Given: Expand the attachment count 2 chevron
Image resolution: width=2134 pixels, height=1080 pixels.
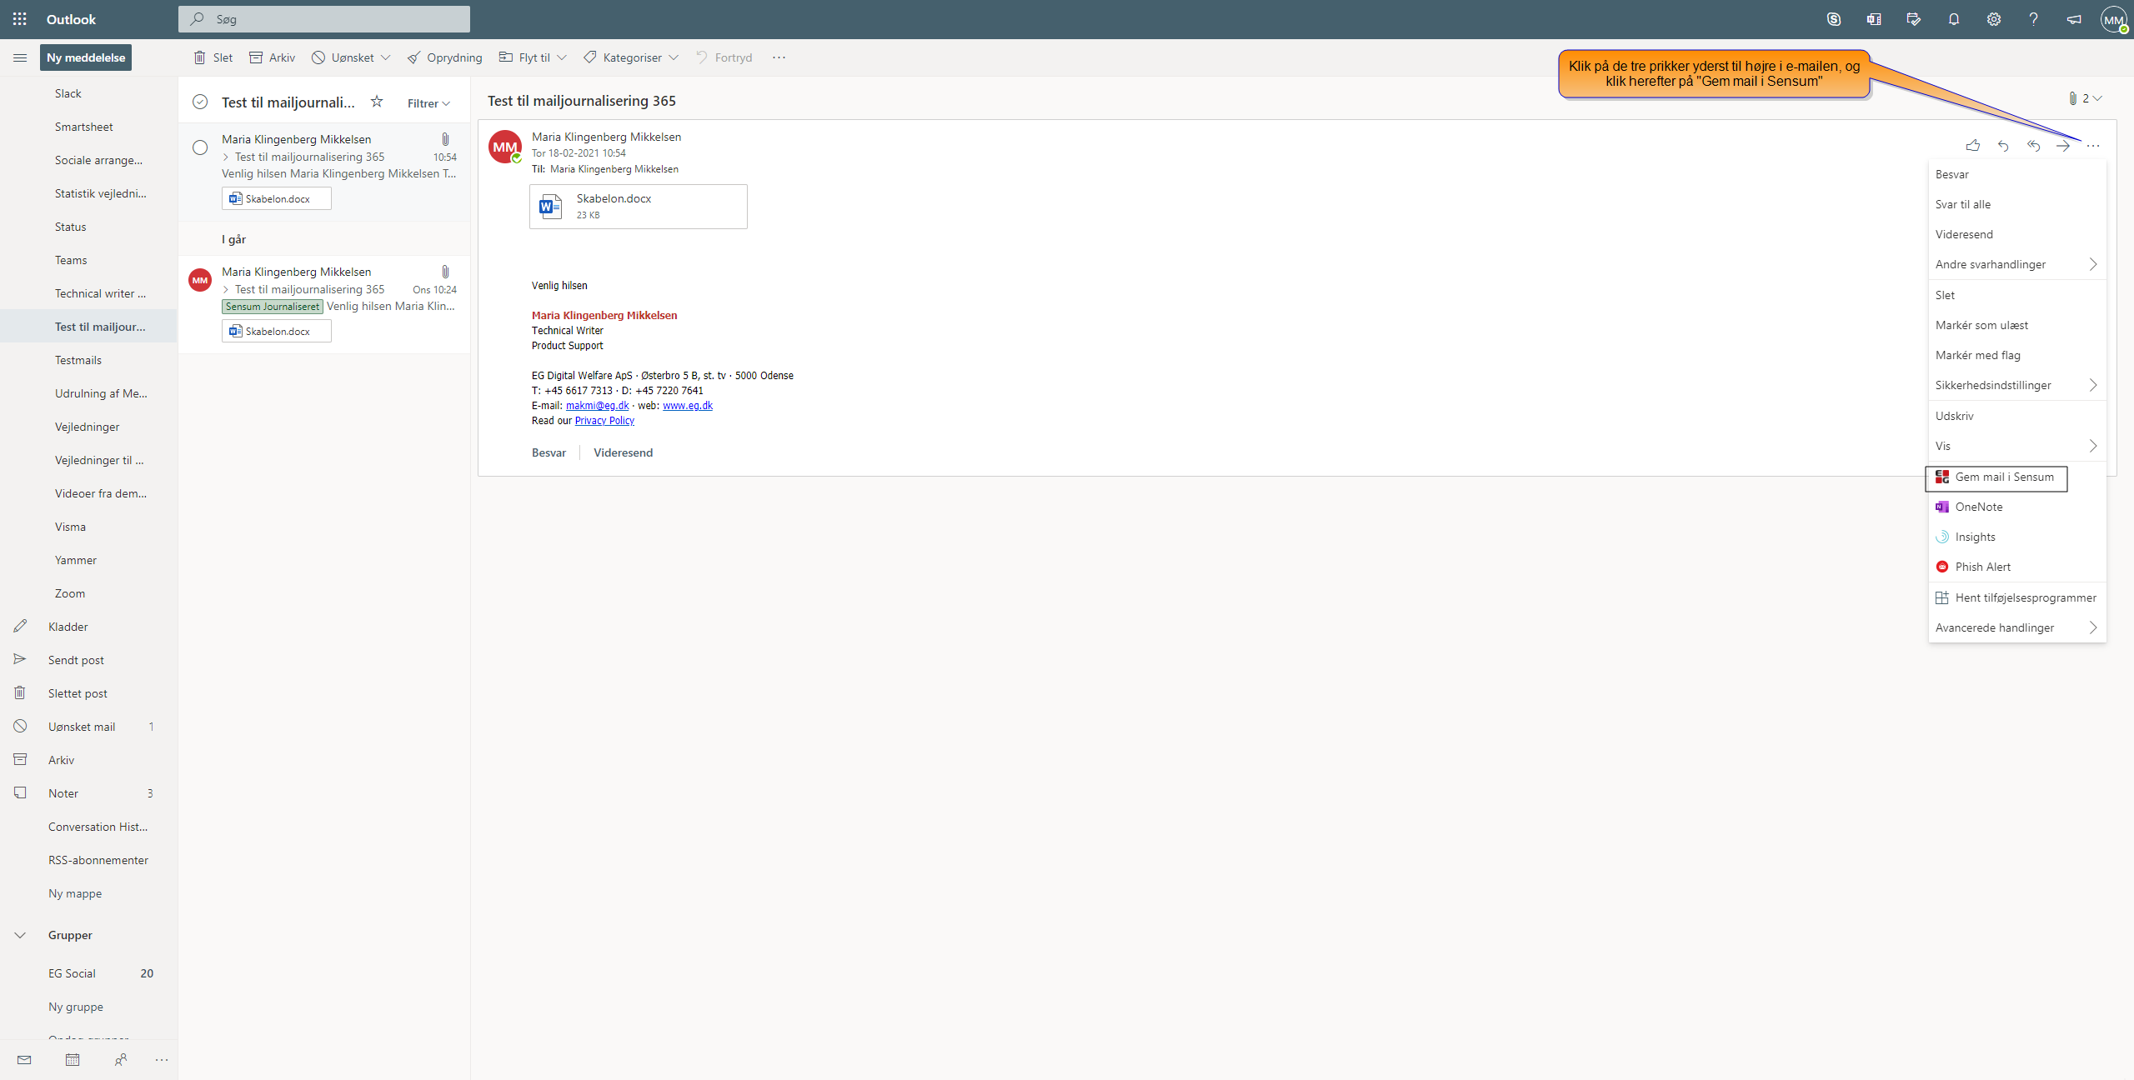Looking at the screenshot, I should (2097, 98).
